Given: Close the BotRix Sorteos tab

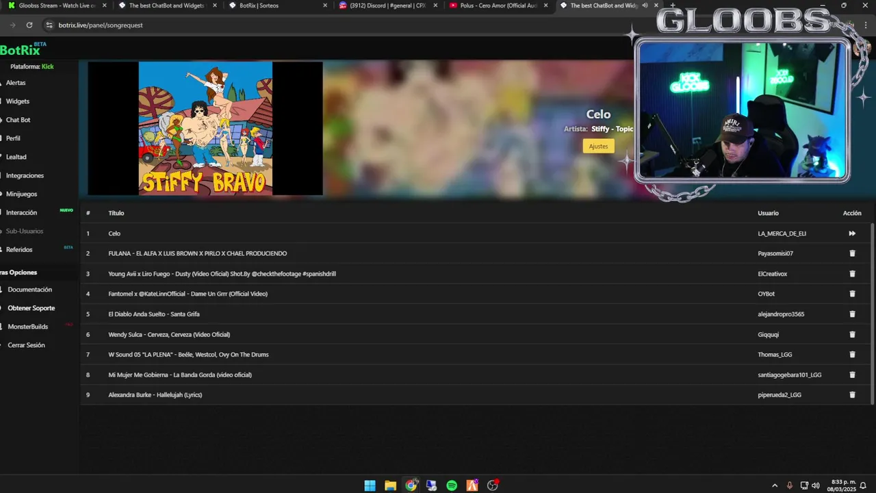Looking at the screenshot, I should pyautogui.click(x=326, y=5).
